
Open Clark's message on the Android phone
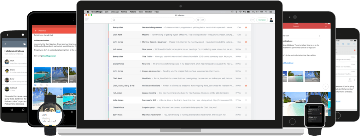pyautogui.click(x=15, y=62)
